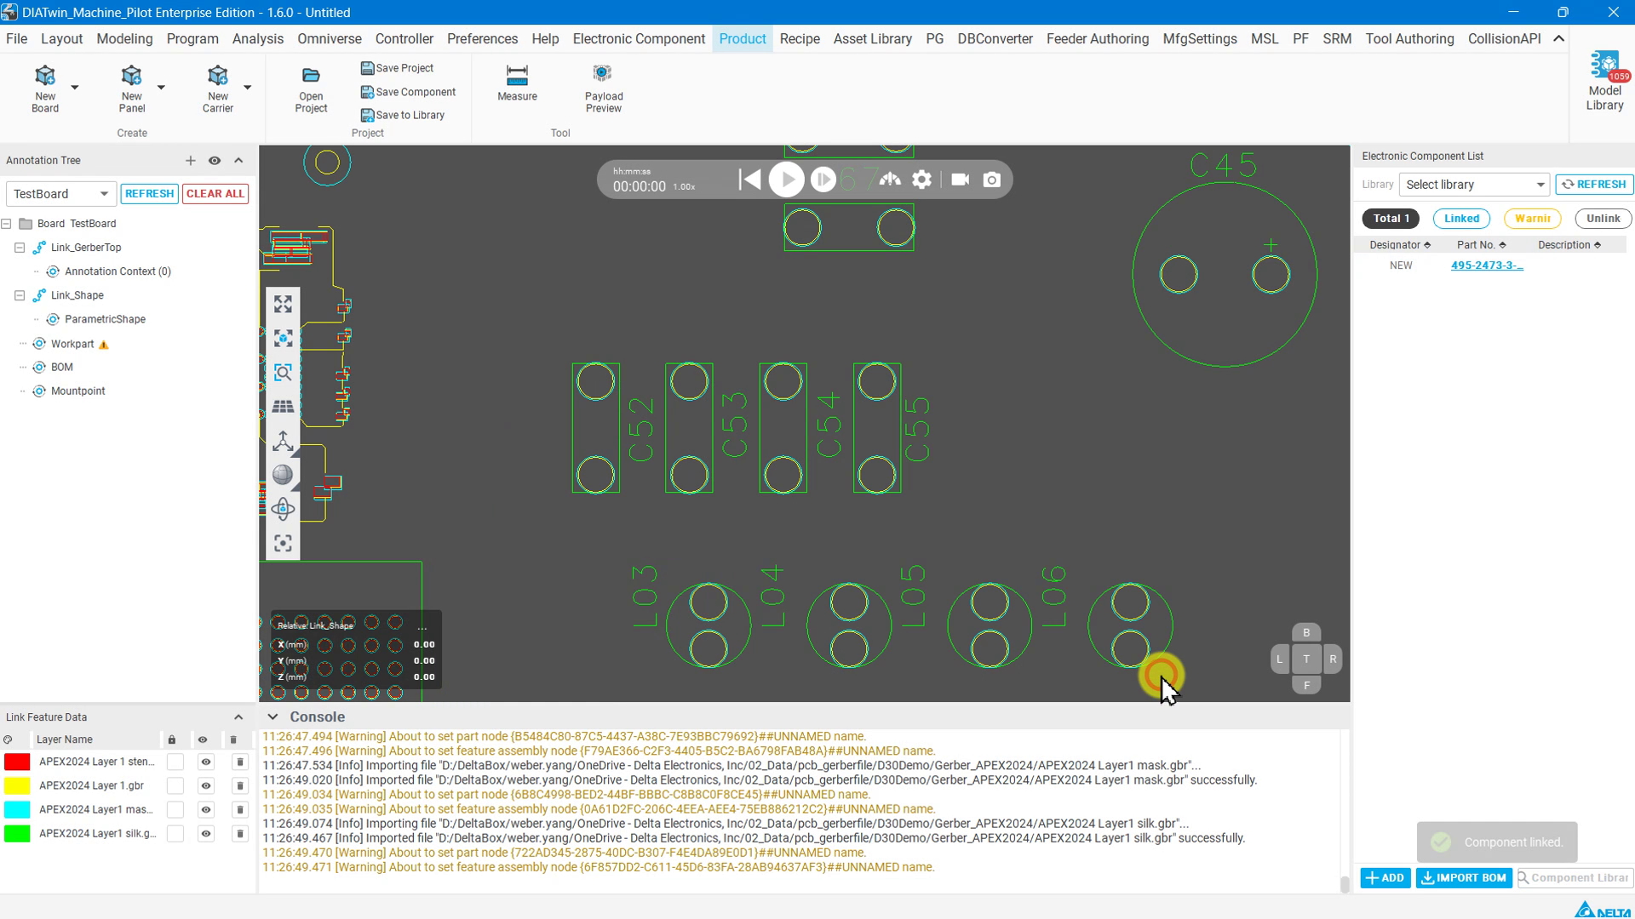Open the Payload Preview tool
The height and width of the screenshot is (919, 1635).
click(x=604, y=88)
